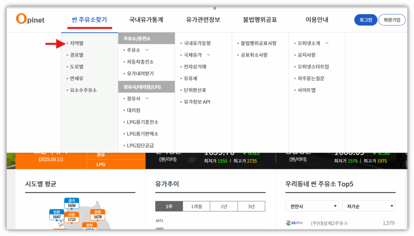Open 유가정보 API menu entry
Image resolution: width=414 pixels, height=236 pixels.
point(197,102)
